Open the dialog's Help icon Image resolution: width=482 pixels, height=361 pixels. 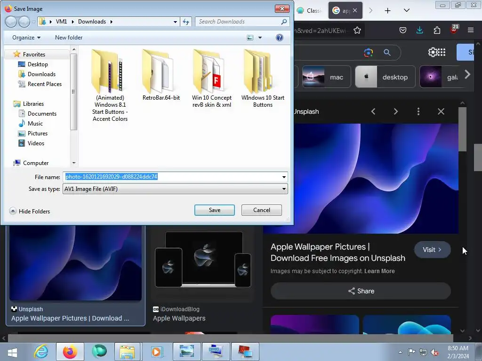coord(279,38)
